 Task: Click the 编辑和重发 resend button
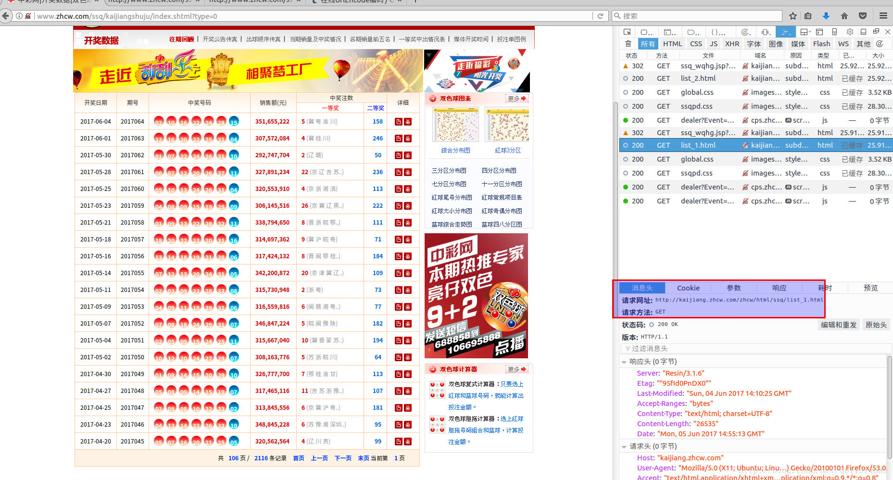tap(839, 325)
